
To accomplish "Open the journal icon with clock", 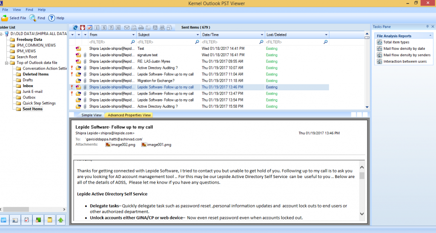I will (38, 220).
